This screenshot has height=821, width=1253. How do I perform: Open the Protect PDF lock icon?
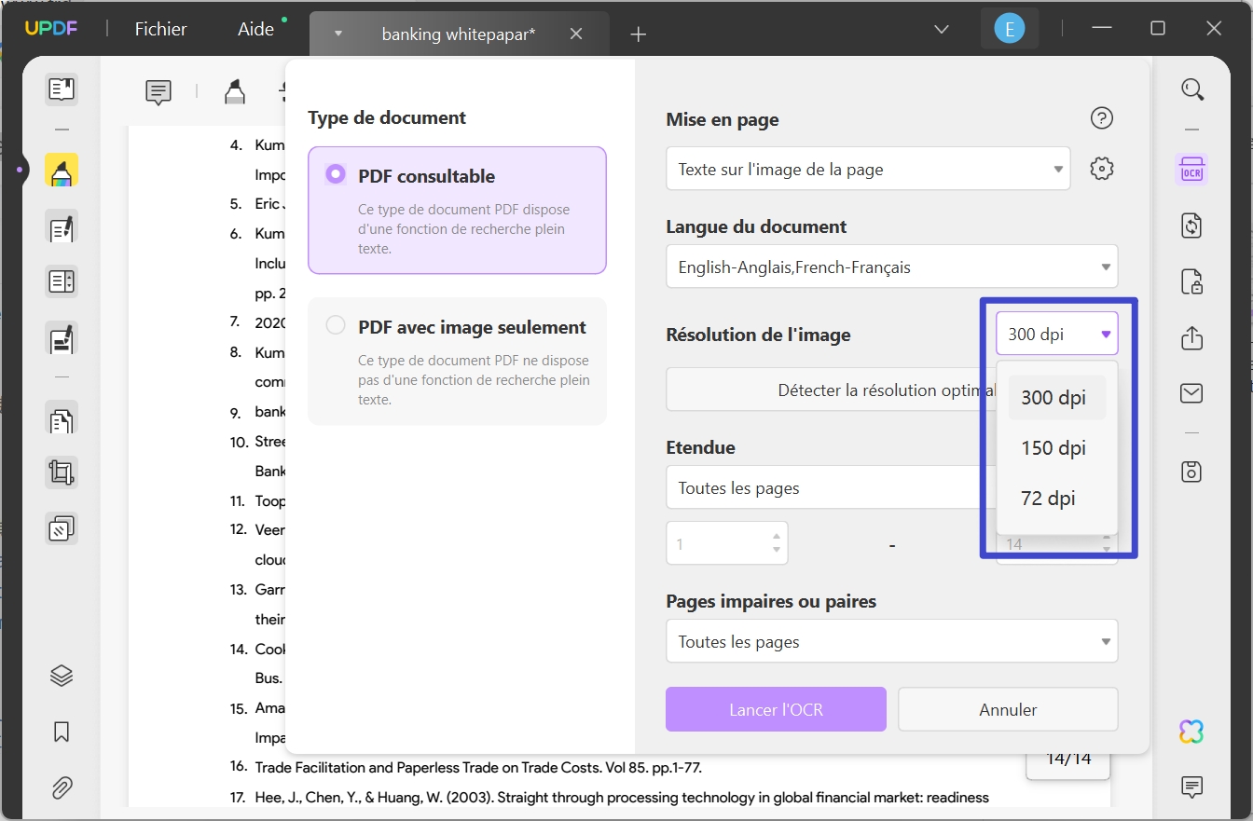1191,282
